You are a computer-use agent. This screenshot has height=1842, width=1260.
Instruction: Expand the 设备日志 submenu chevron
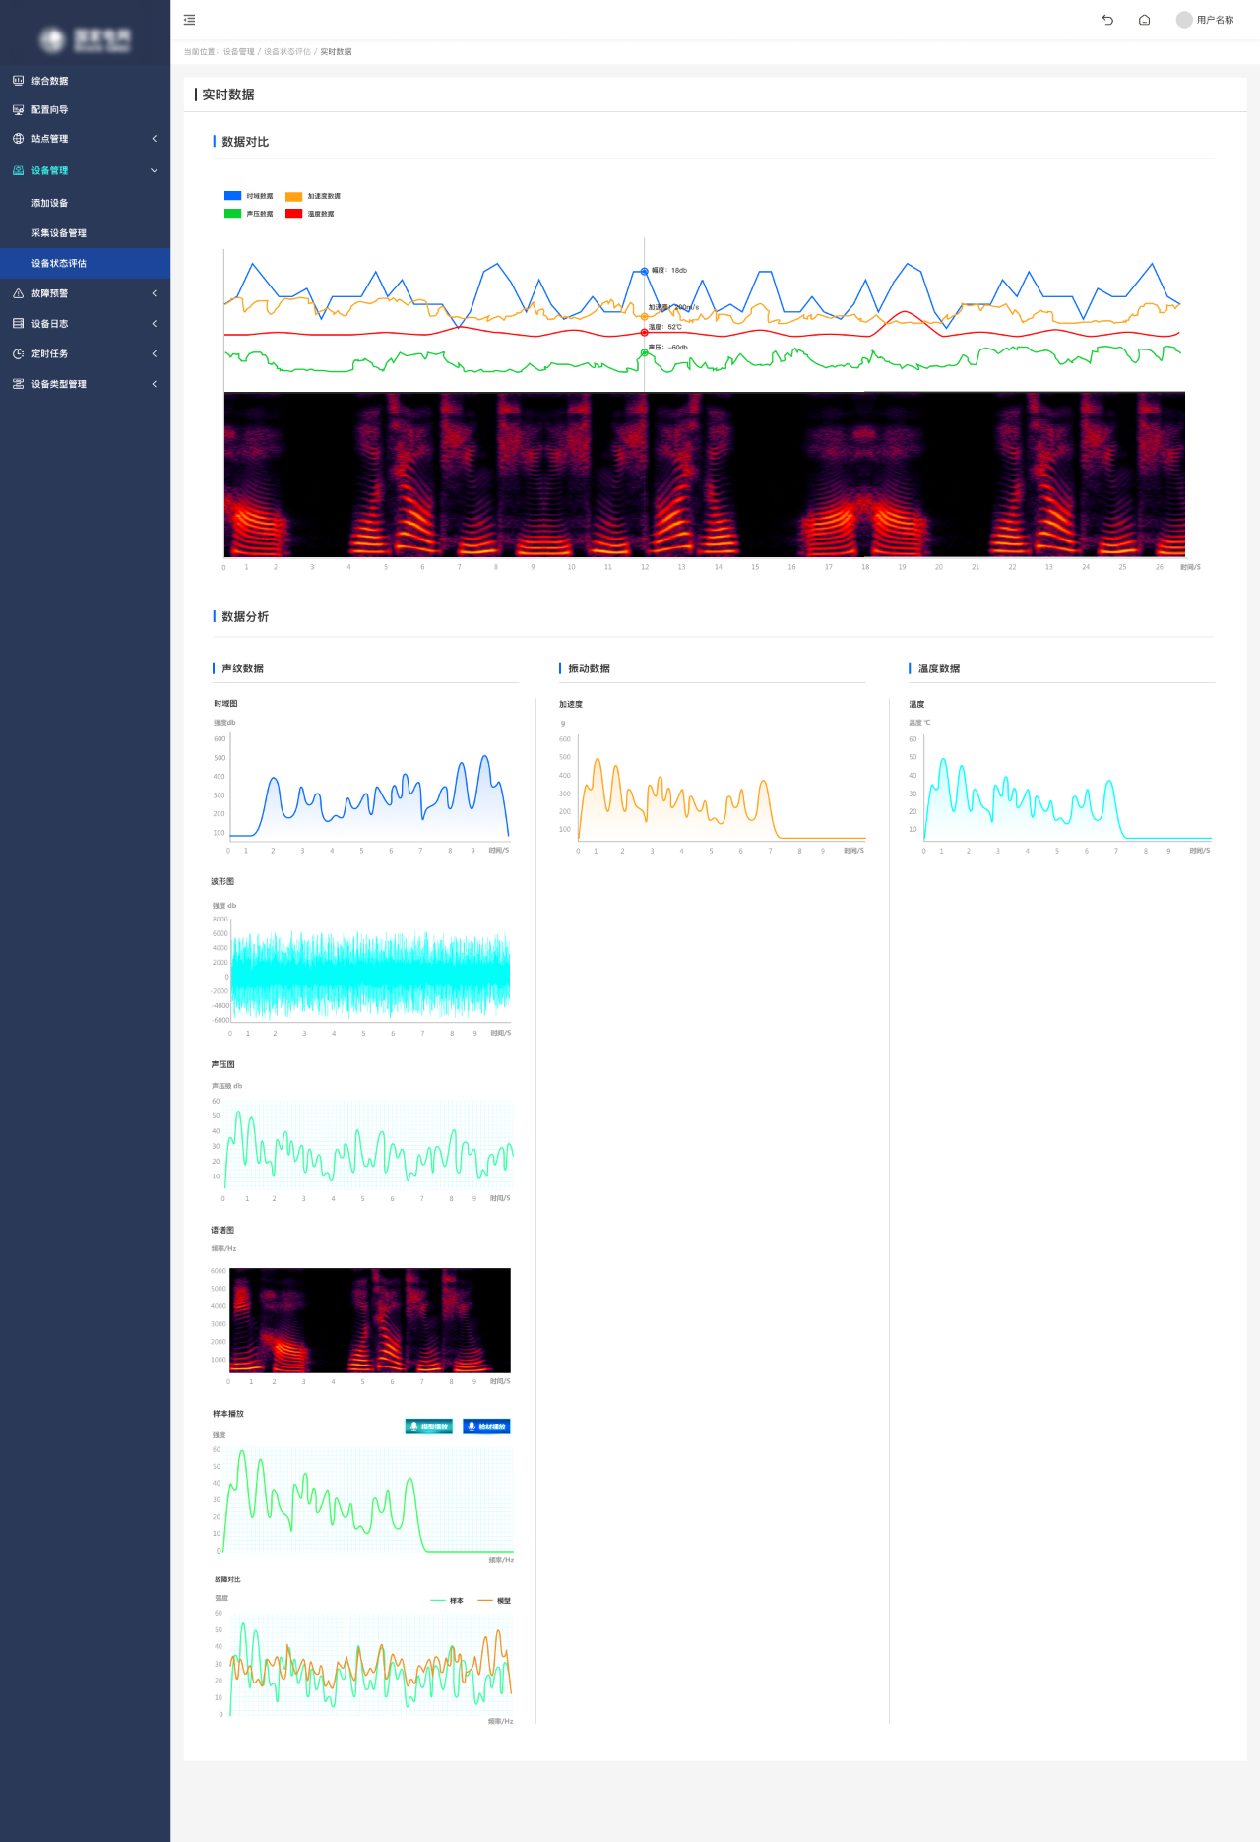pyautogui.click(x=155, y=324)
